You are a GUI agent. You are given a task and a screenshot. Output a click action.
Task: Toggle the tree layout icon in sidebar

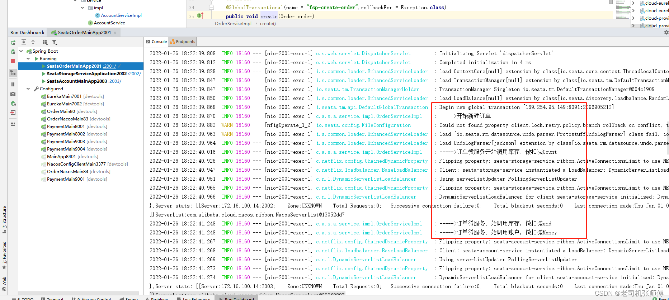pos(13,73)
